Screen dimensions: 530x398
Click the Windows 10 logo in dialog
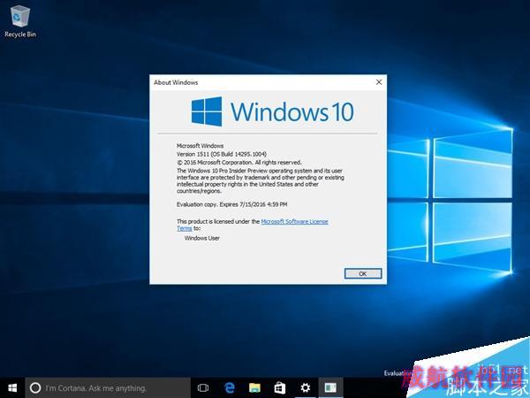click(272, 111)
